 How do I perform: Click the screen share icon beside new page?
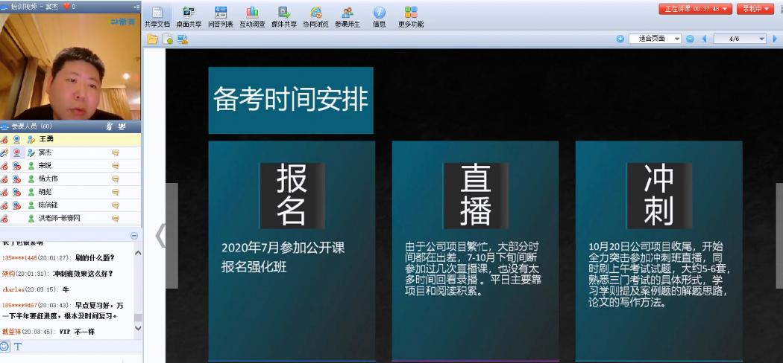(182, 39)
